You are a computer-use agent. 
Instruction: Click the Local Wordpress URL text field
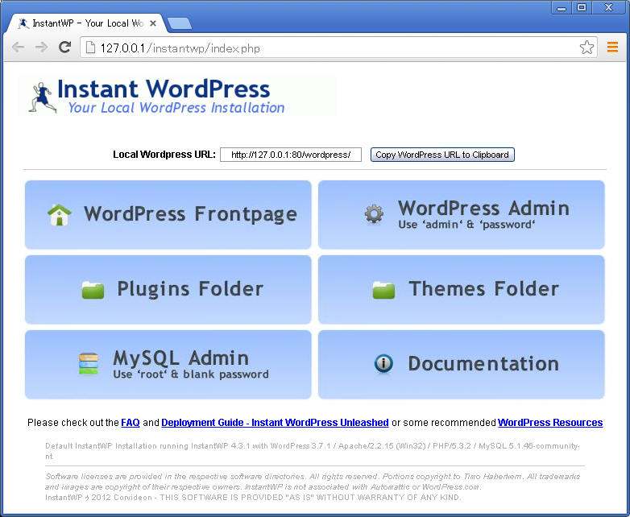(x=291, y=155)
